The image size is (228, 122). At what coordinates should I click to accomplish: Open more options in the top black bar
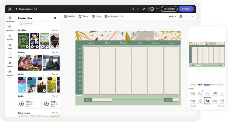[157, 9]
